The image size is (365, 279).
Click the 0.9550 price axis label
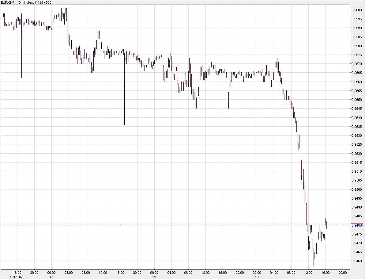pos(357,100)
